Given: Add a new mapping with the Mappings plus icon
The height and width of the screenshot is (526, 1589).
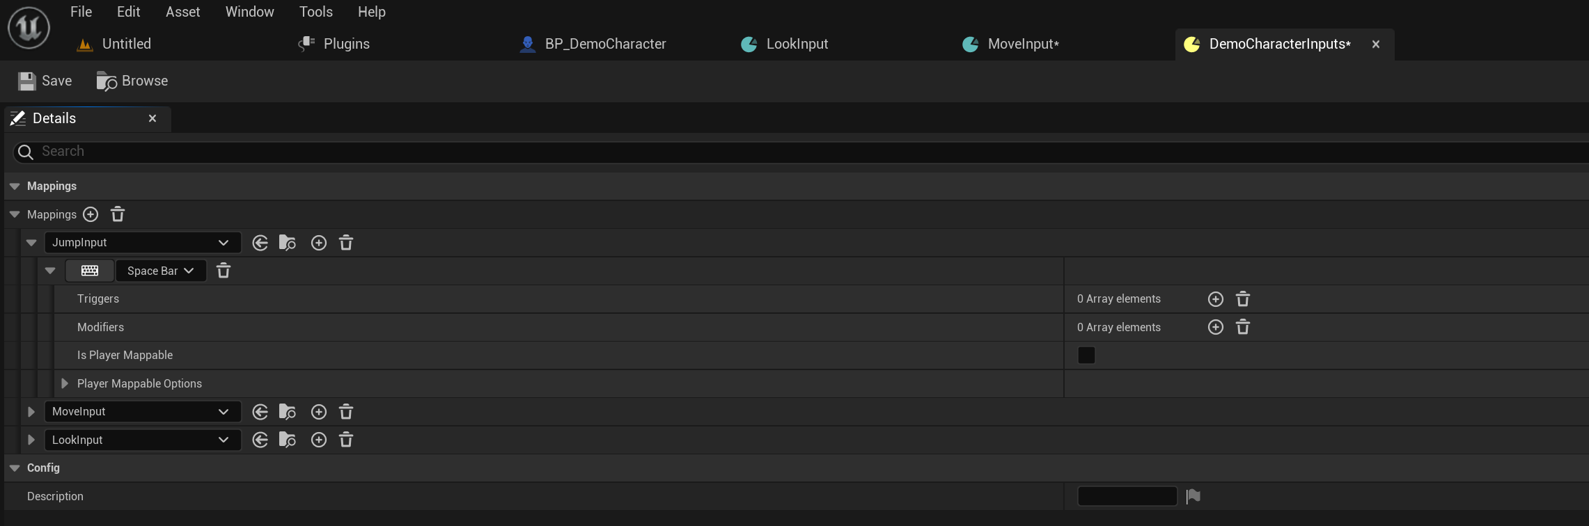Looking at the screenshot, I should pyautogui.click(x=91, y=214).
